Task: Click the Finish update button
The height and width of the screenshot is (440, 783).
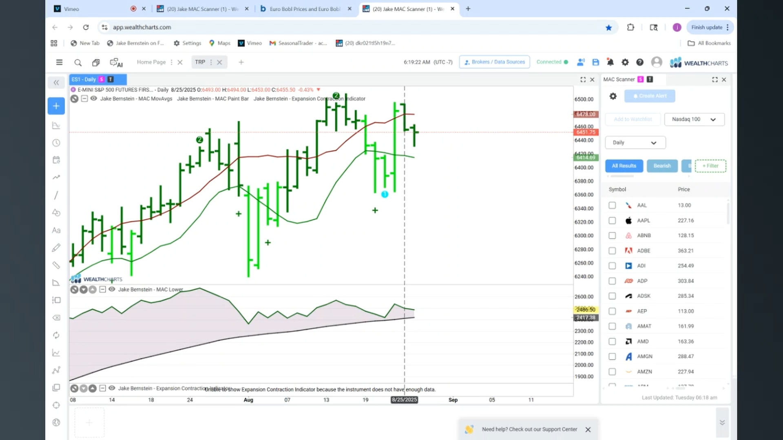Action: (710, 27)
